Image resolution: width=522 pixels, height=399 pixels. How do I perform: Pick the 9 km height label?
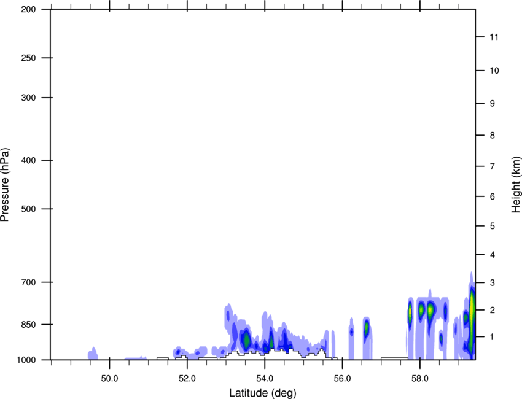(x=493, y=104)
